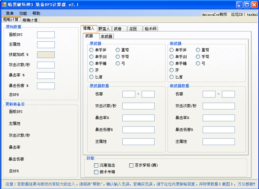Viewport: 259px width, 189px height.
Task: Click the 主属性 field in 新武器数据
Action: point(219,142)
